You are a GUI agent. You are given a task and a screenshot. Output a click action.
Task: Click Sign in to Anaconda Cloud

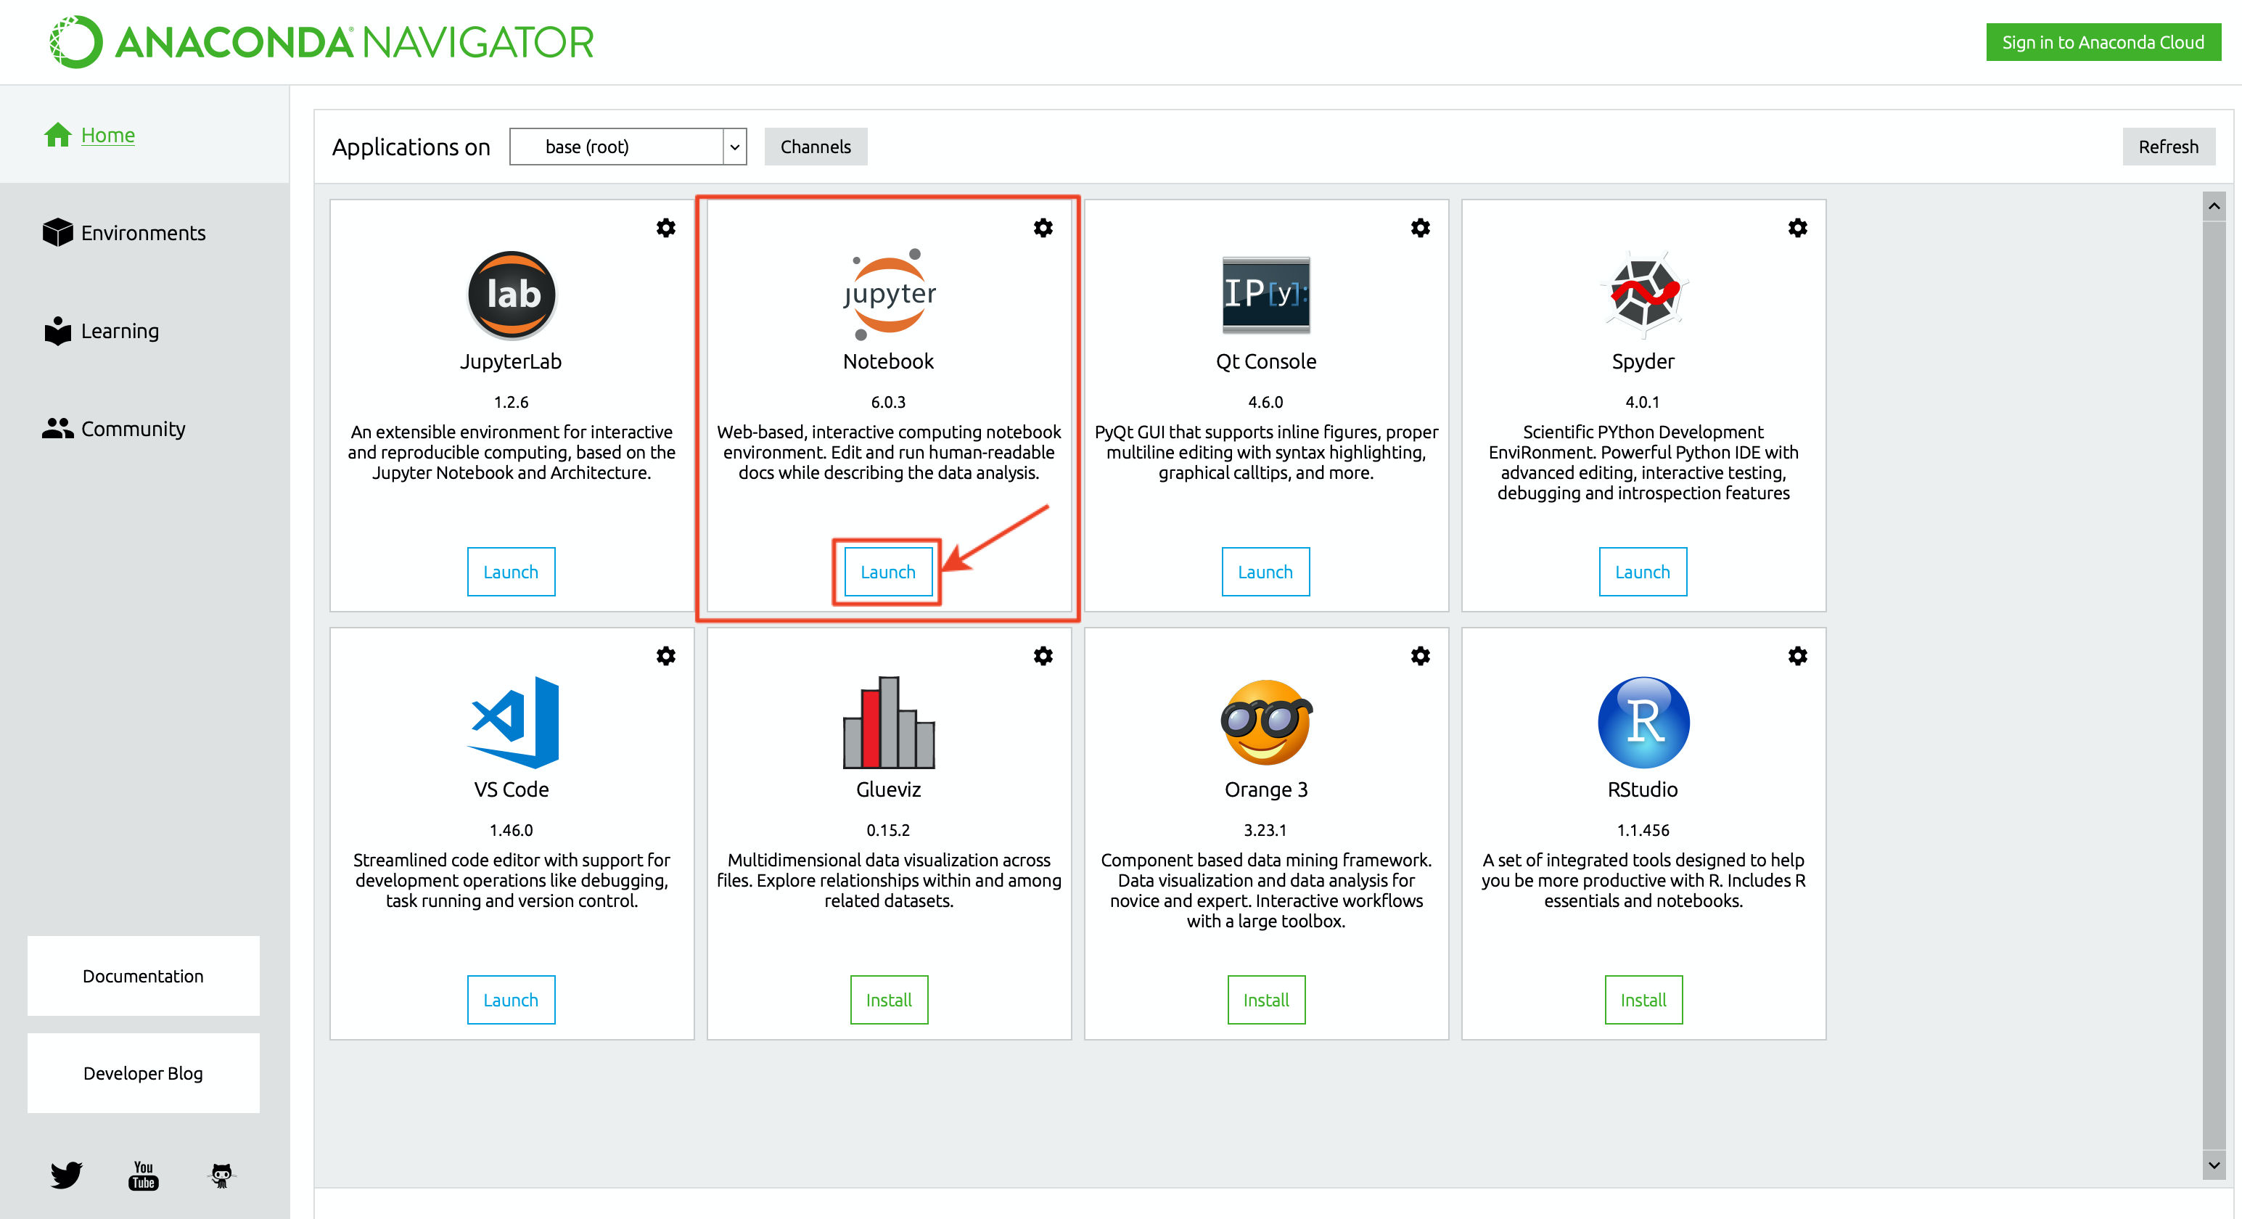click(x=2102, y=43)
